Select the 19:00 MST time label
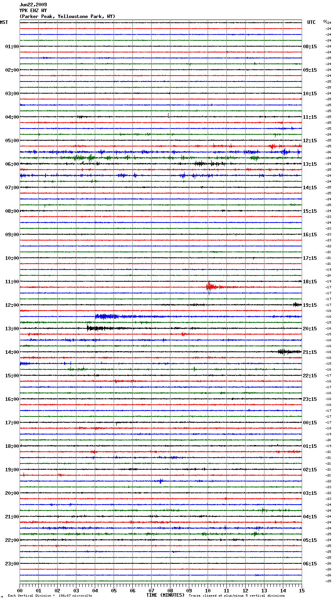Viewport: 333px width, 601px height. click(12, 470)
